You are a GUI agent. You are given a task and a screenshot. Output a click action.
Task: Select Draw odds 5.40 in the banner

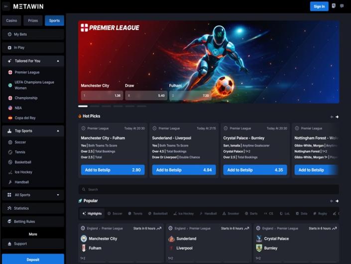[x=145, y=95]
